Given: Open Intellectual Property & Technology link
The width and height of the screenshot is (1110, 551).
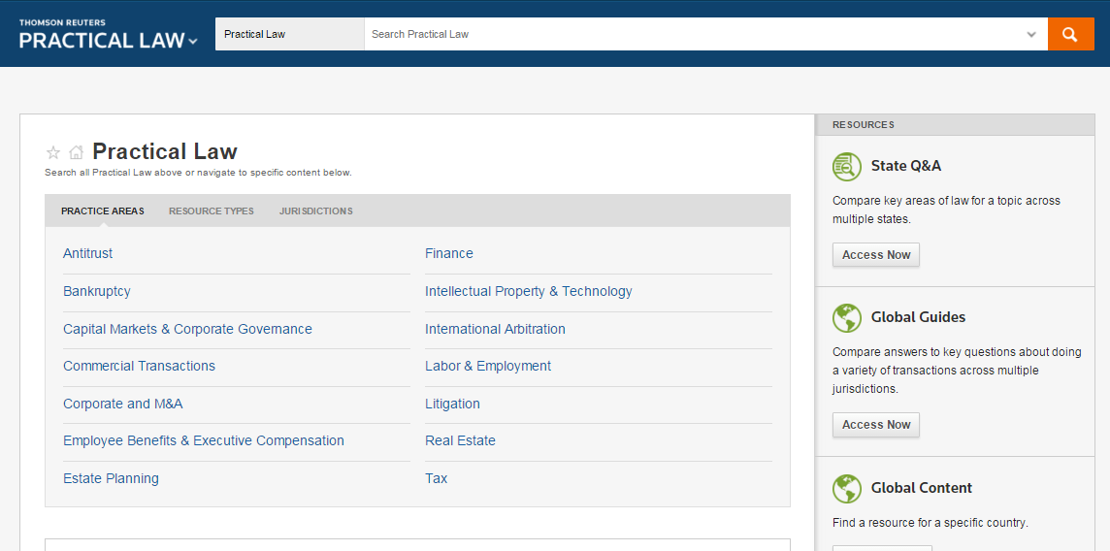Looking at the screenshot, I should tap(528, 291).
